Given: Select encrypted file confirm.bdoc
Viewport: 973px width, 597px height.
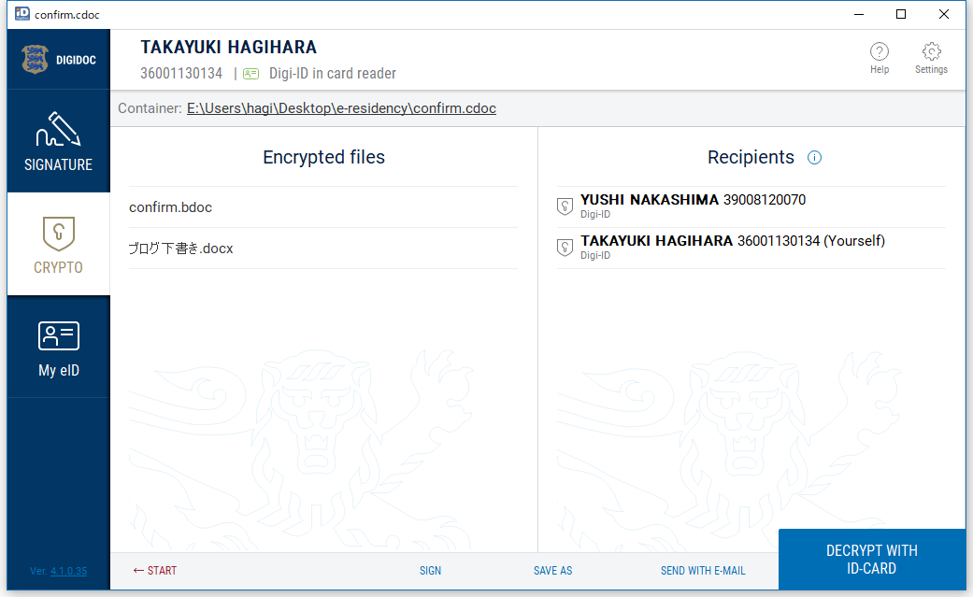Looking at the screenshot, I should (323, 207).
